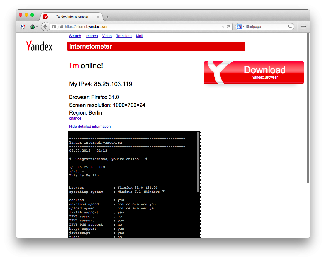The image size is (326, 261).
Task: Click the "I'm online!" heading
Action: tap(86, 66)
